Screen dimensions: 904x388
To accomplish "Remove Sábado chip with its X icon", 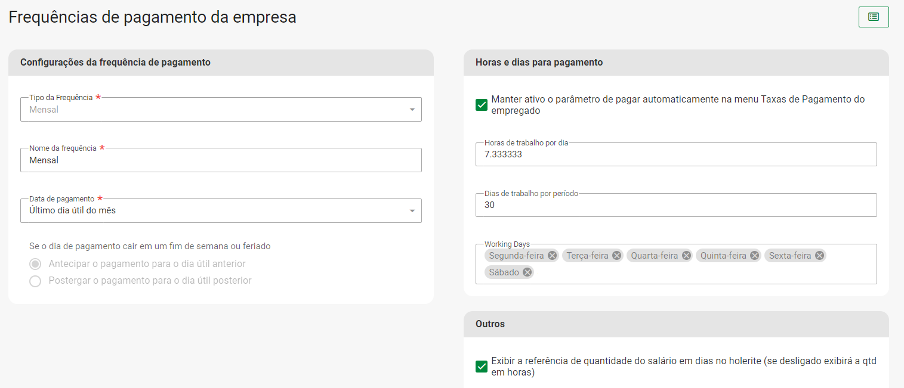I will click(x=527, y=272).
